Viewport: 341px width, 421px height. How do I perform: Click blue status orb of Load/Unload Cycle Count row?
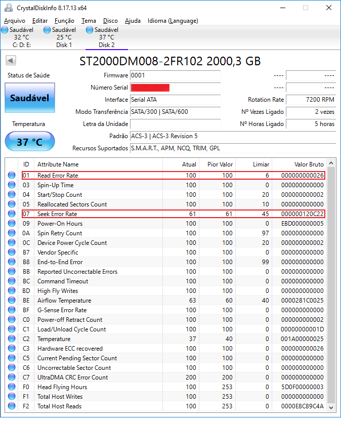(x=12, y=329)
